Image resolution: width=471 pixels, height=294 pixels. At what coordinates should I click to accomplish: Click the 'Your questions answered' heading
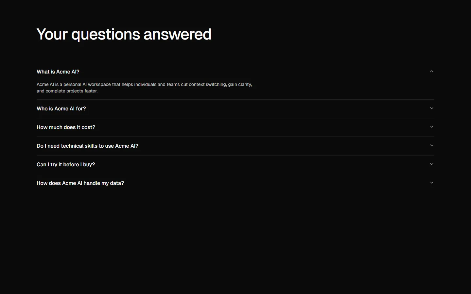[124, 34]
